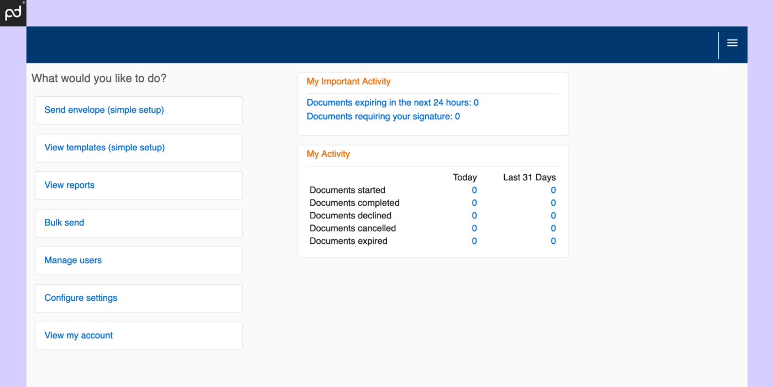Open the hamburger navigation menu

pyautogui.click(x=732, y=43)
